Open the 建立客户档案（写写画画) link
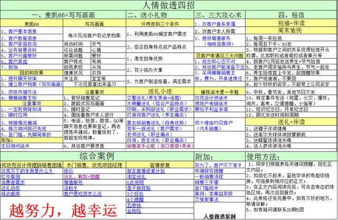 click(x=32, y=84)
